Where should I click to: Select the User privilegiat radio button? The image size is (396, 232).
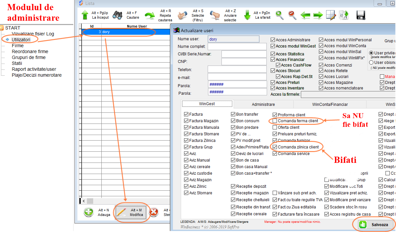click(x=371, y=53)
